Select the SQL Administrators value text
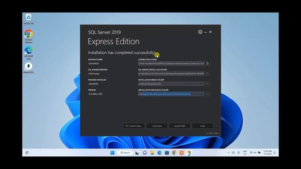The height and width of the screenshot is (169, 301). coord(94,74)
